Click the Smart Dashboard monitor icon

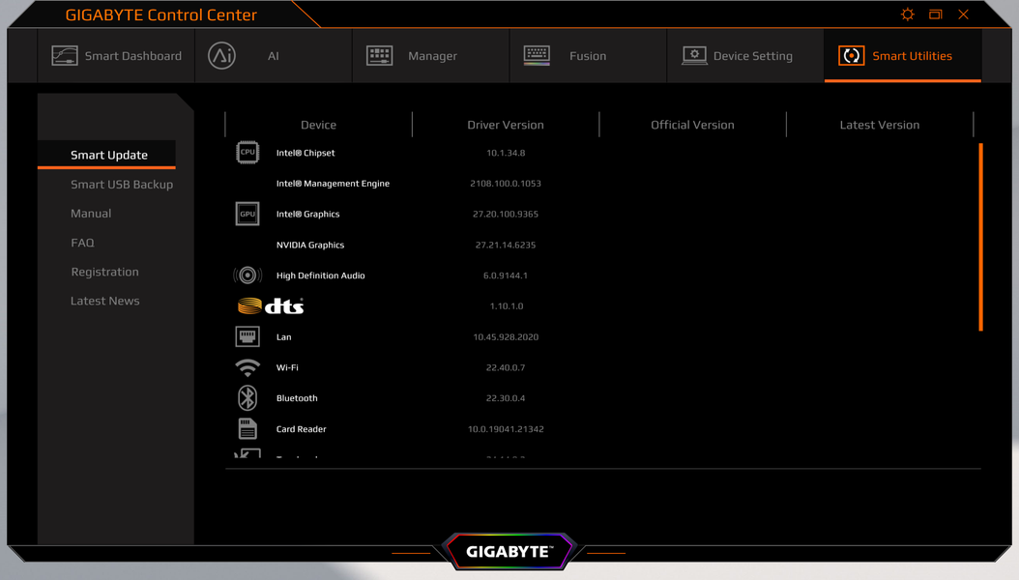65,56
